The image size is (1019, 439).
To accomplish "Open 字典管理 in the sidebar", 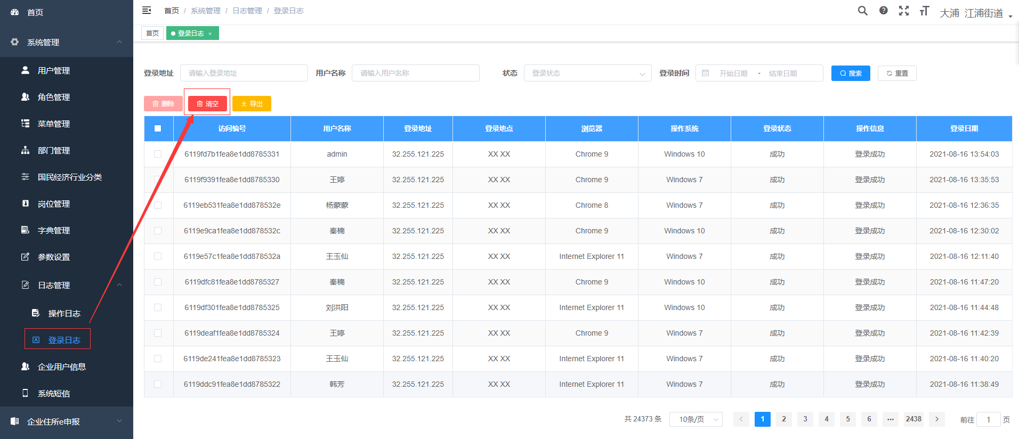I will (54, 230).
